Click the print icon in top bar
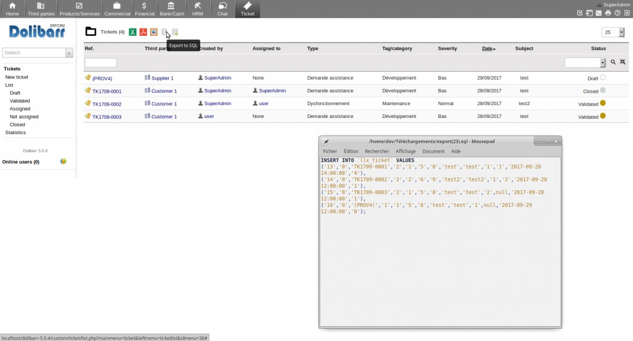Screen dimensions: 633x341 tap(608, 13)
